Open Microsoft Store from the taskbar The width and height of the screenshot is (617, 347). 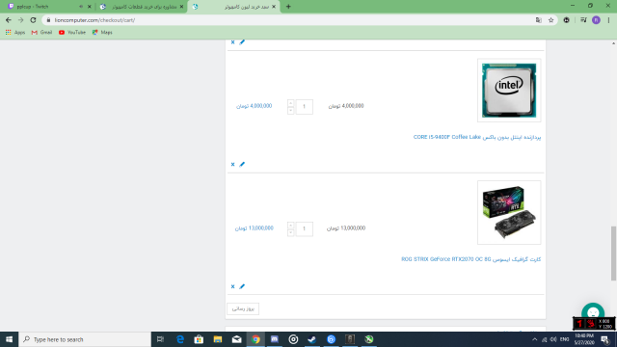point(200,339)
